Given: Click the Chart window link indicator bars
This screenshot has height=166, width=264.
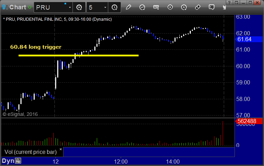Looking at the screenshot, I should tap(5, 7).
